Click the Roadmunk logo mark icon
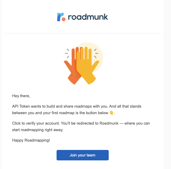 point(61,17)
